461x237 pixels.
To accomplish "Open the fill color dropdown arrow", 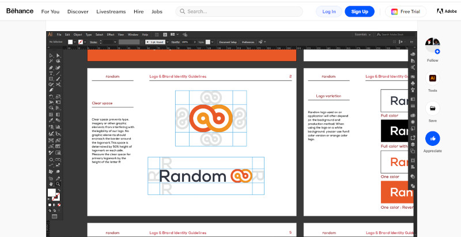I will coord(75,42).
